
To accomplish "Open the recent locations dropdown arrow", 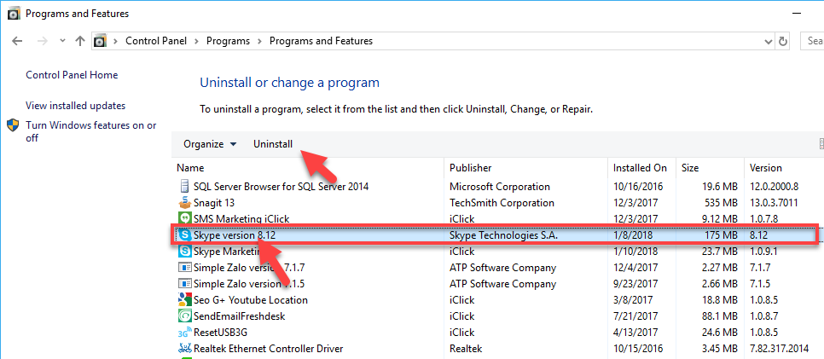I will click(62, 41).
